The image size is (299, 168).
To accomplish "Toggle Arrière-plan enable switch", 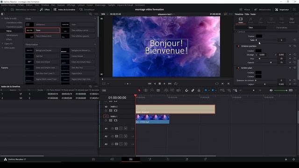I will tap(238, 68).
